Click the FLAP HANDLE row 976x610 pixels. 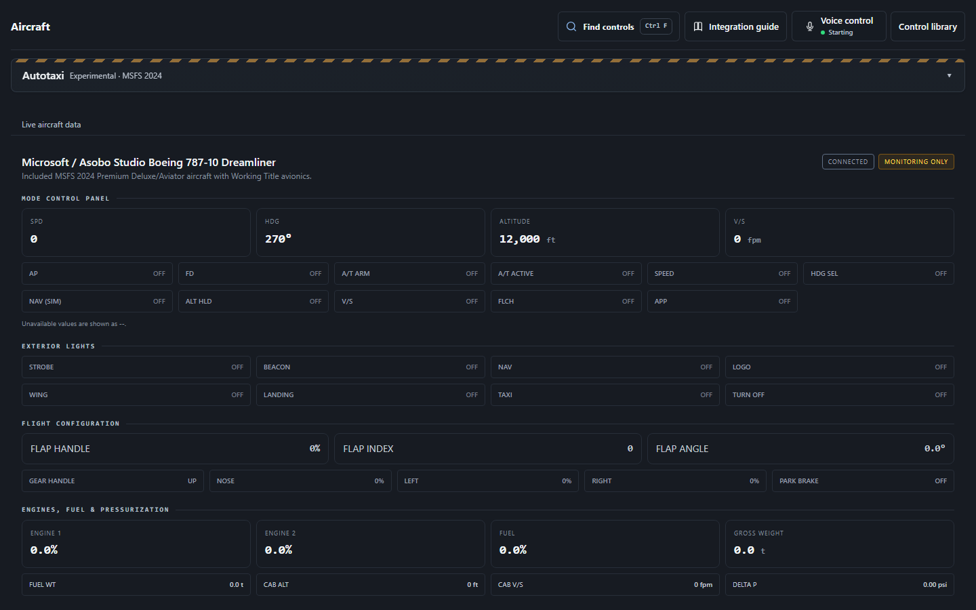click(x=175, y=449)
